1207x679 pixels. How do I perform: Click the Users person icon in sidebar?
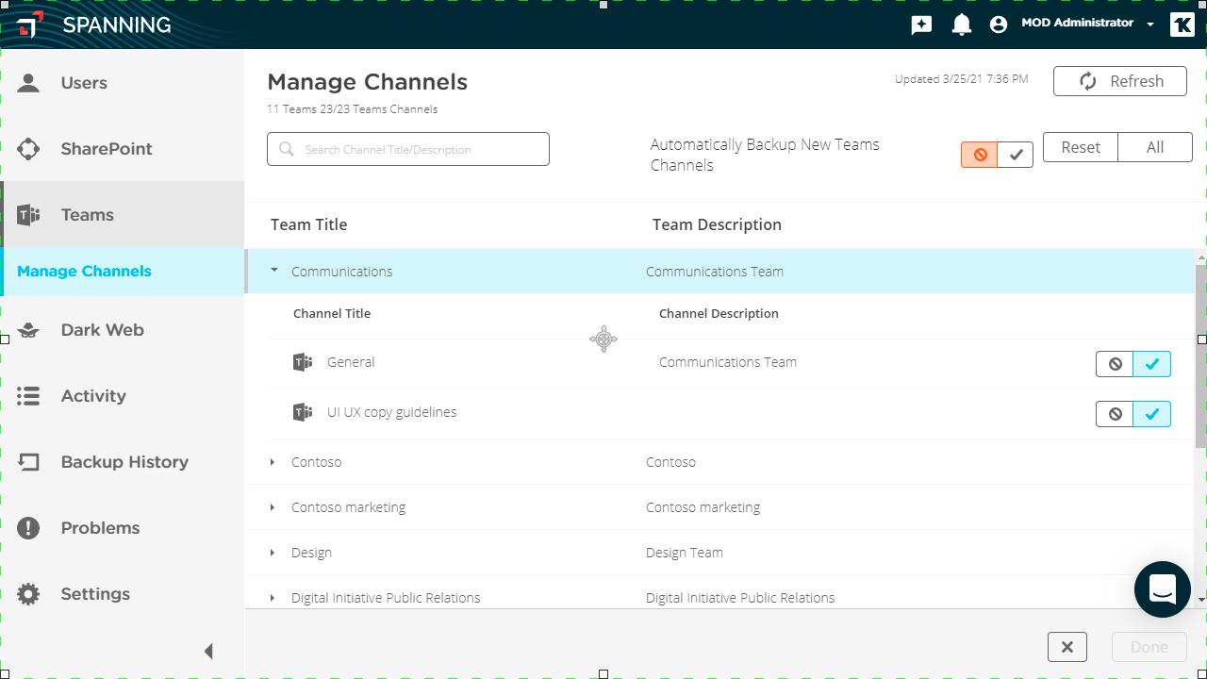click(28, 83)
